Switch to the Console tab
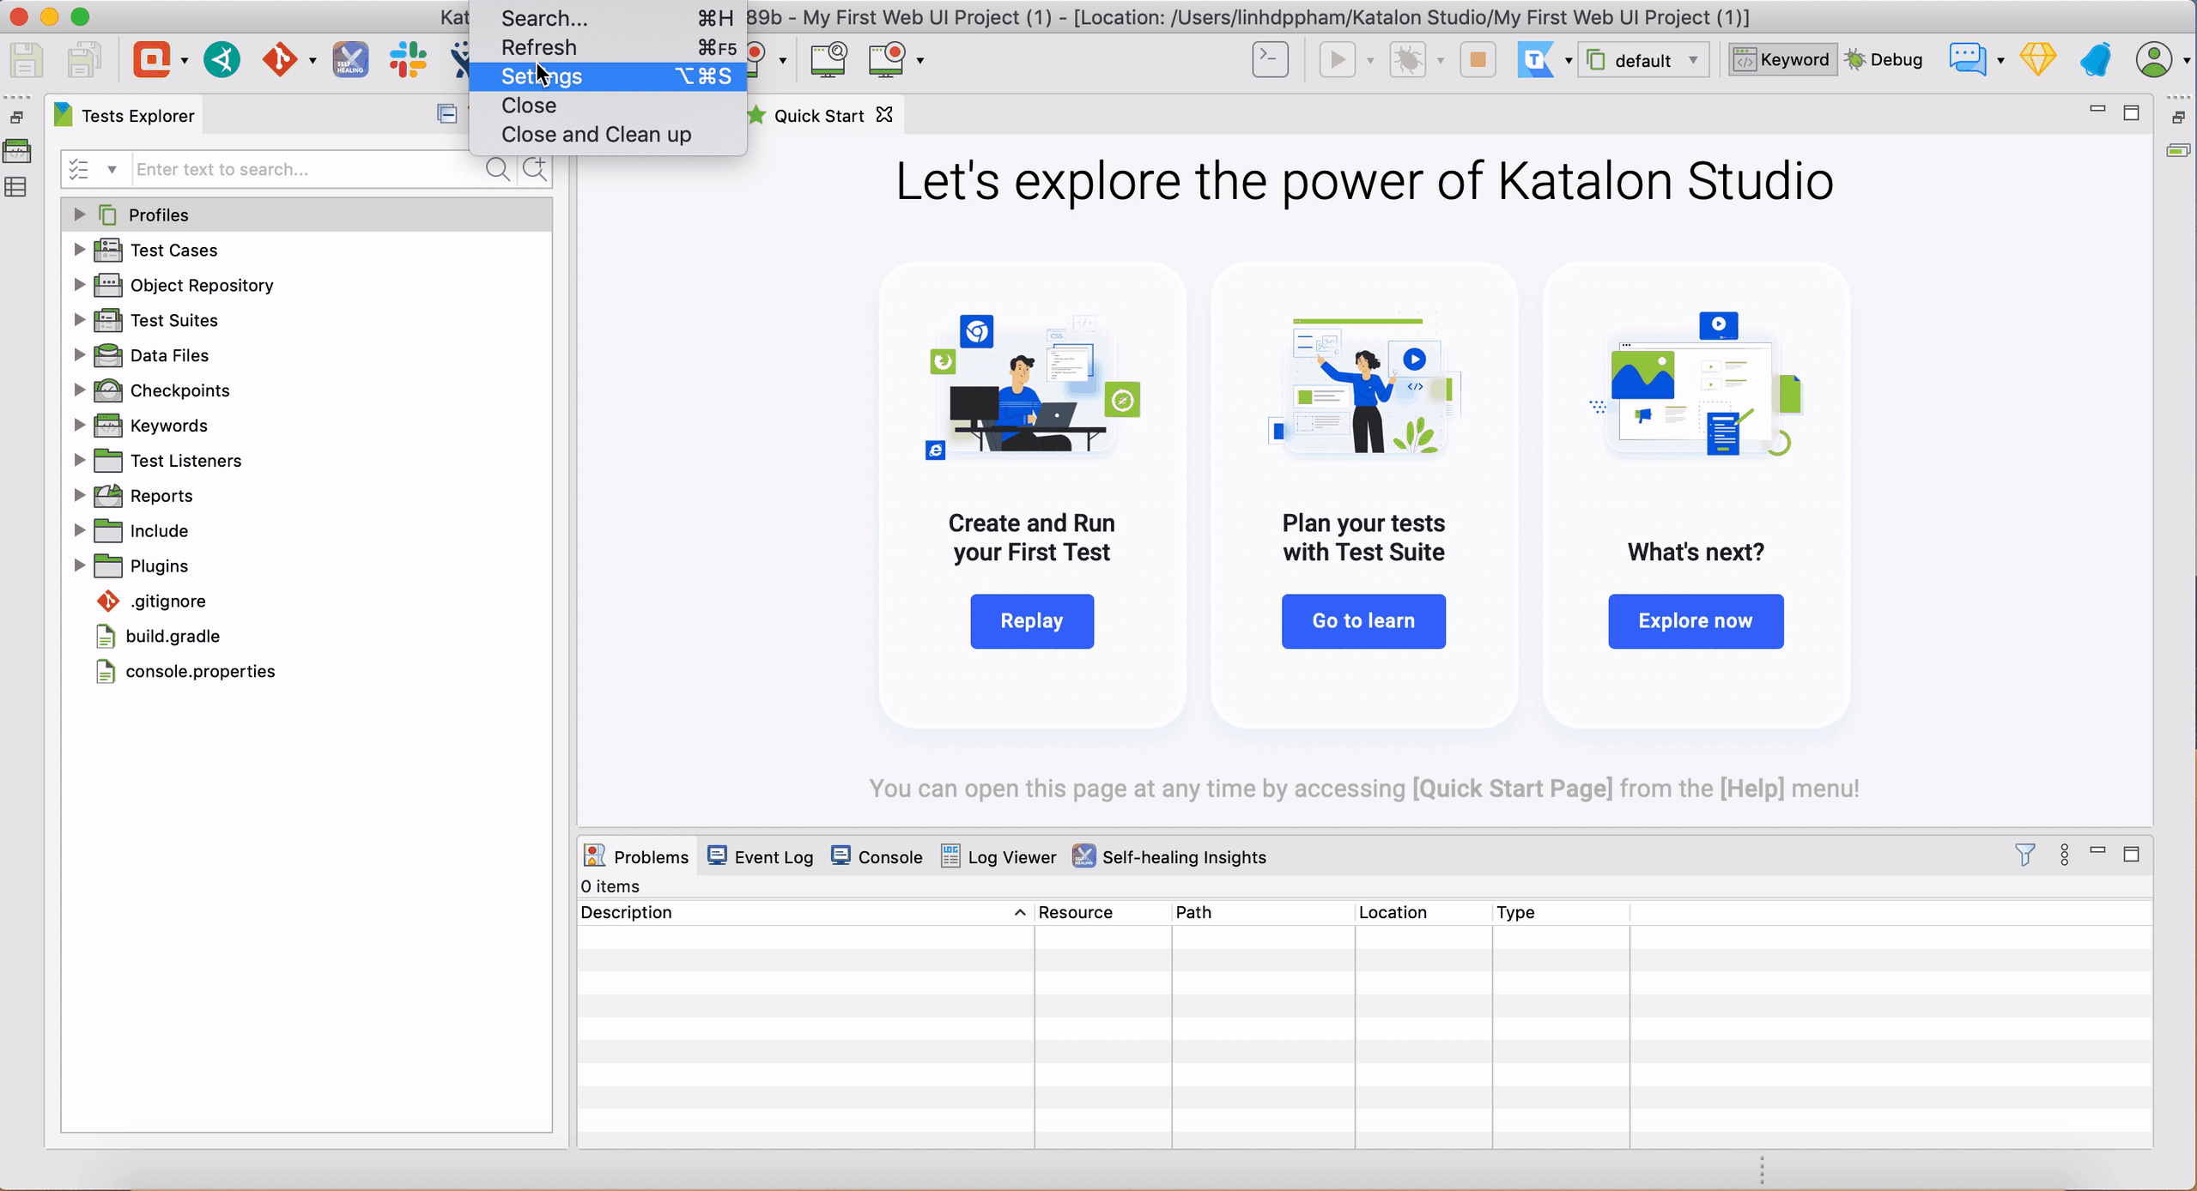 click(x=889, y=856)
